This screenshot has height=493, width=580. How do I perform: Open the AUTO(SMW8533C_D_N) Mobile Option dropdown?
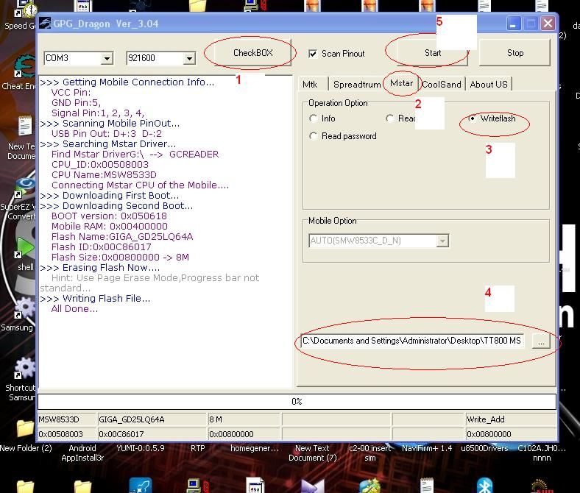click(442, 241)
